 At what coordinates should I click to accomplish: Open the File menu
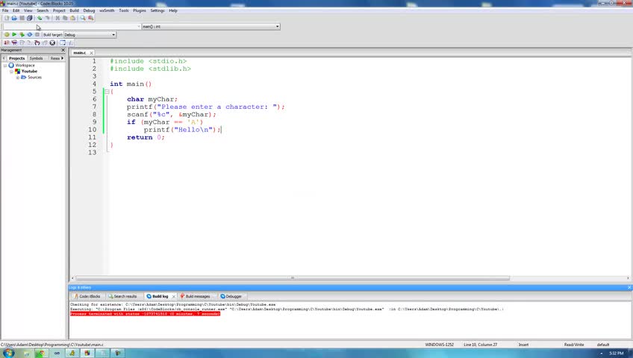click(5, 10)
